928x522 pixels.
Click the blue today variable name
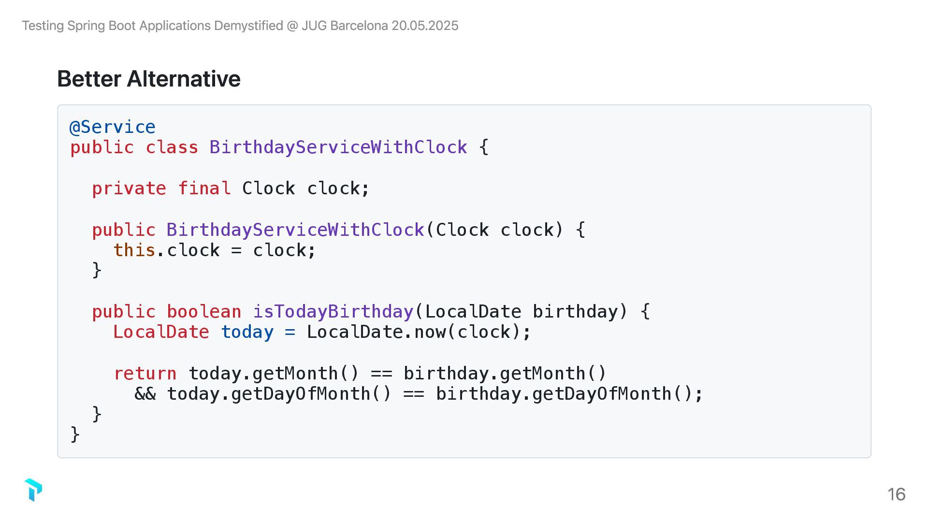(x=247, y=333)
